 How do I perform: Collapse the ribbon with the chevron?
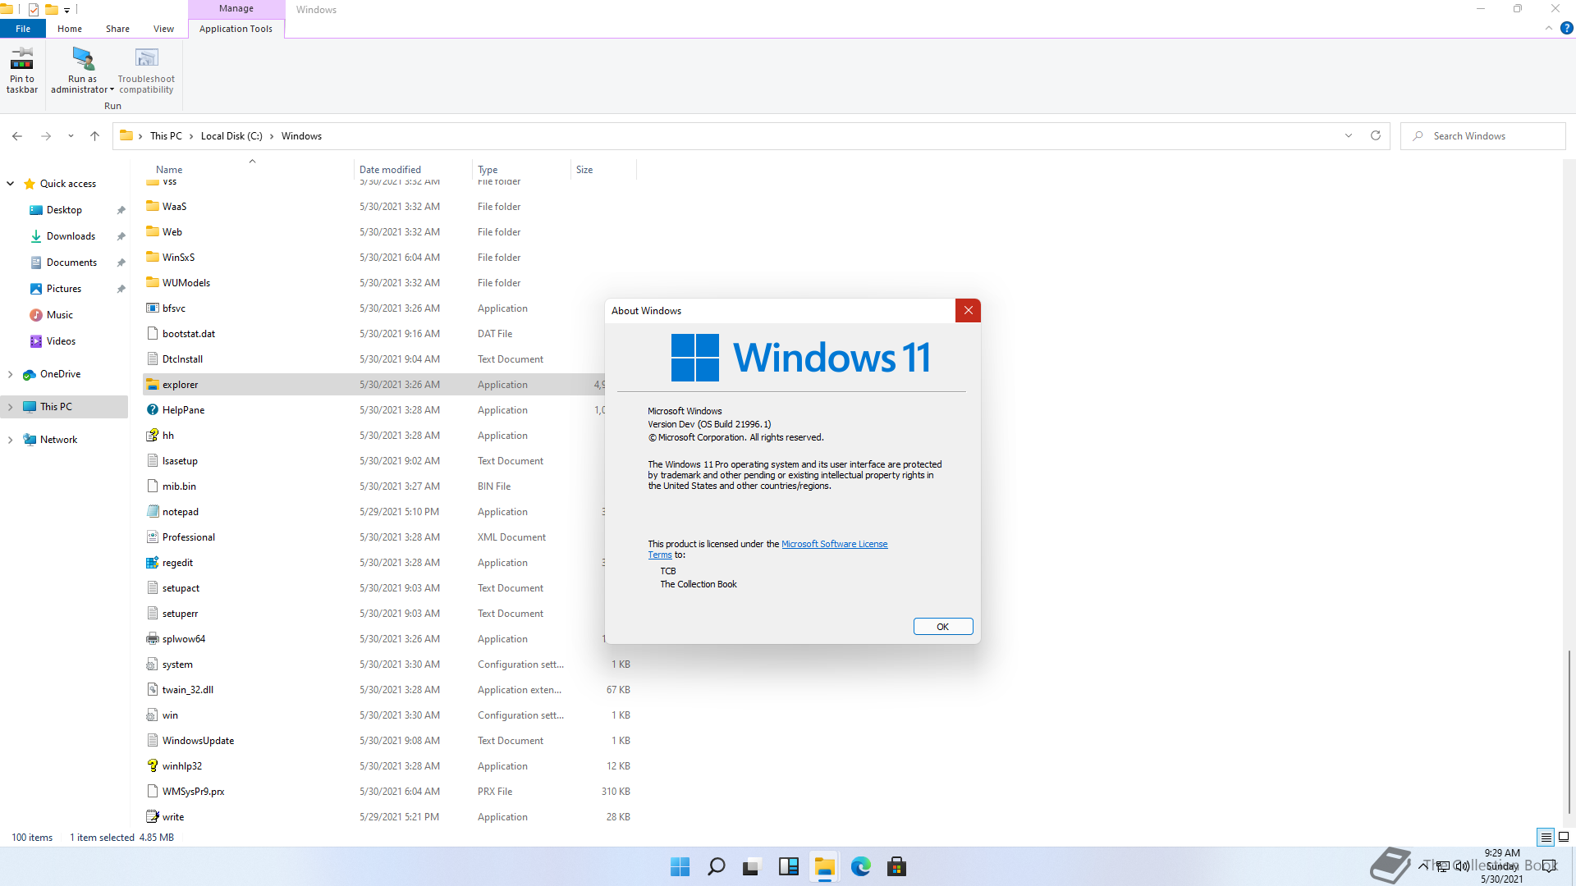1548,29
